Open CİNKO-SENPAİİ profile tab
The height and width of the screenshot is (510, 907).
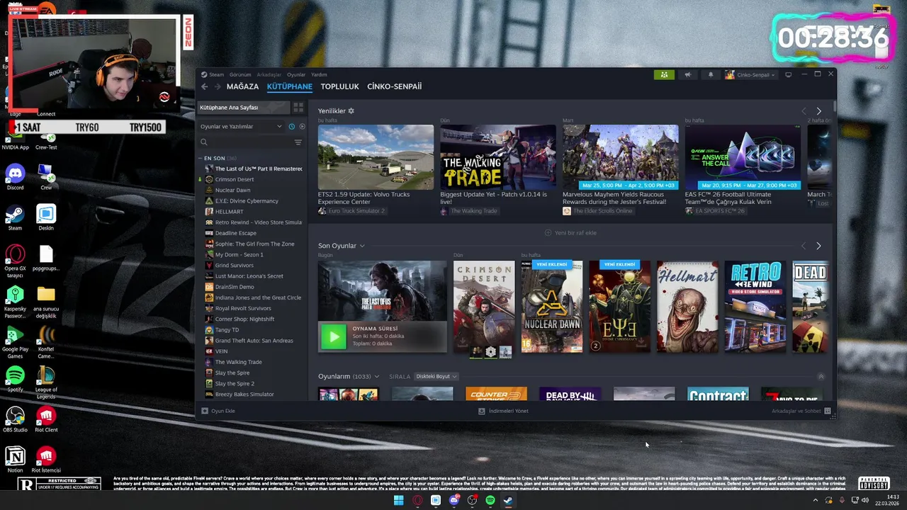394,86
